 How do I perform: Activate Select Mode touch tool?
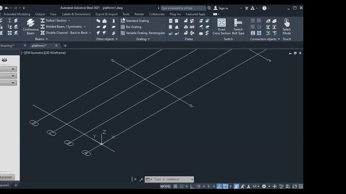[x=287, y=26]
